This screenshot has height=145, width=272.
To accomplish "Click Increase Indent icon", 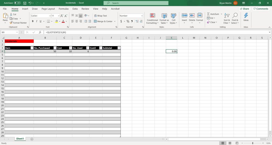I will point(90,21).
